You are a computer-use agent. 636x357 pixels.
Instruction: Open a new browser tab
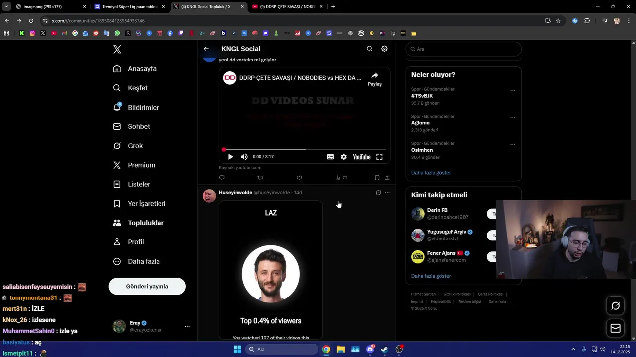(333, 7)
